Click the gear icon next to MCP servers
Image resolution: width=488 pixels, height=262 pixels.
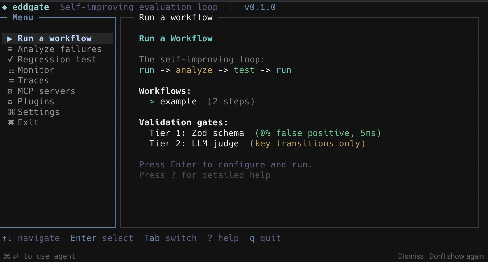click(10, 91)
